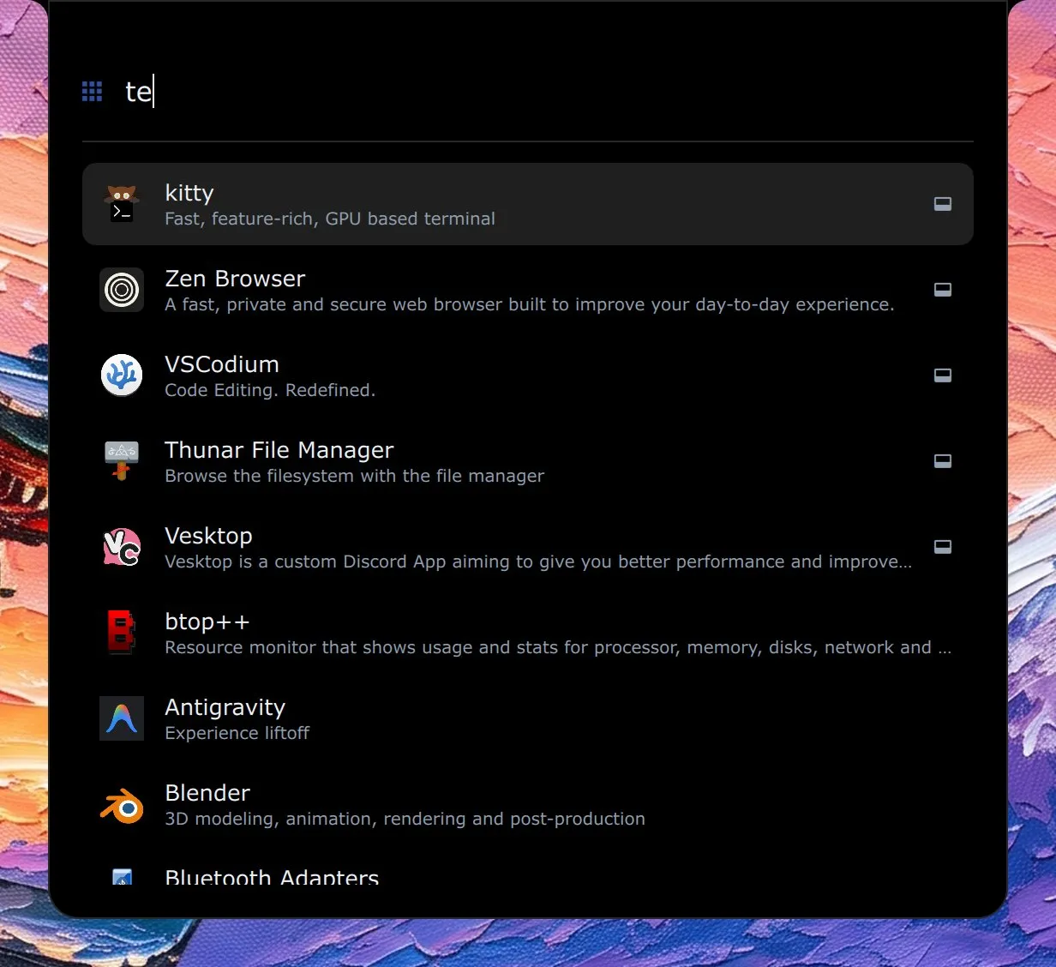Click "Code Editing. Redefined." description
This screenshot has width=1056, height=967.
[x=270, y=390]
